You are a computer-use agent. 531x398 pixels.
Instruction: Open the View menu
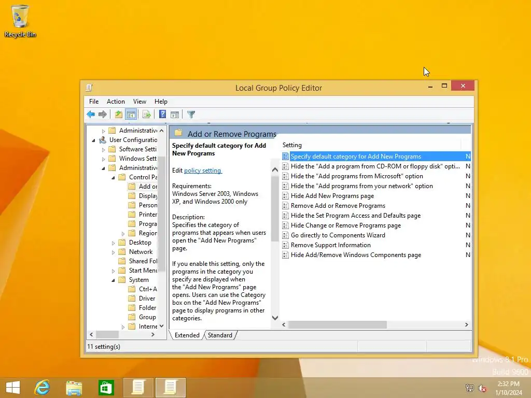pos(139,102)
